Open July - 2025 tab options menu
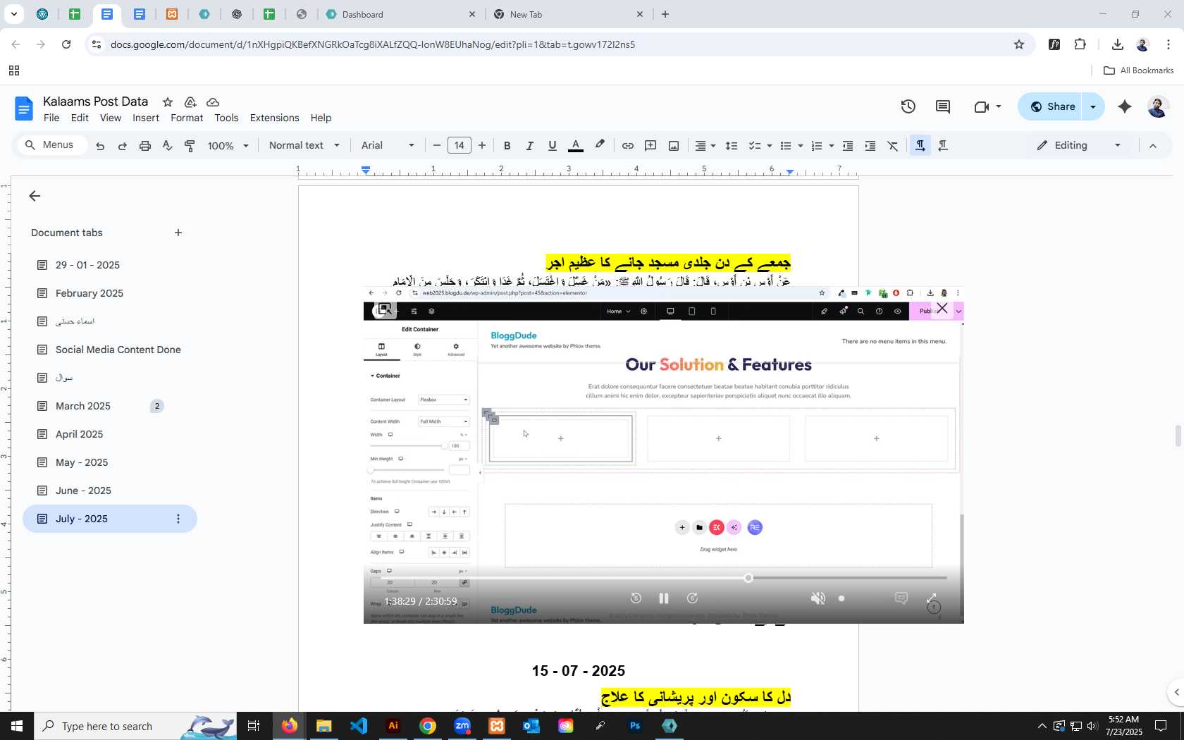 178,519
